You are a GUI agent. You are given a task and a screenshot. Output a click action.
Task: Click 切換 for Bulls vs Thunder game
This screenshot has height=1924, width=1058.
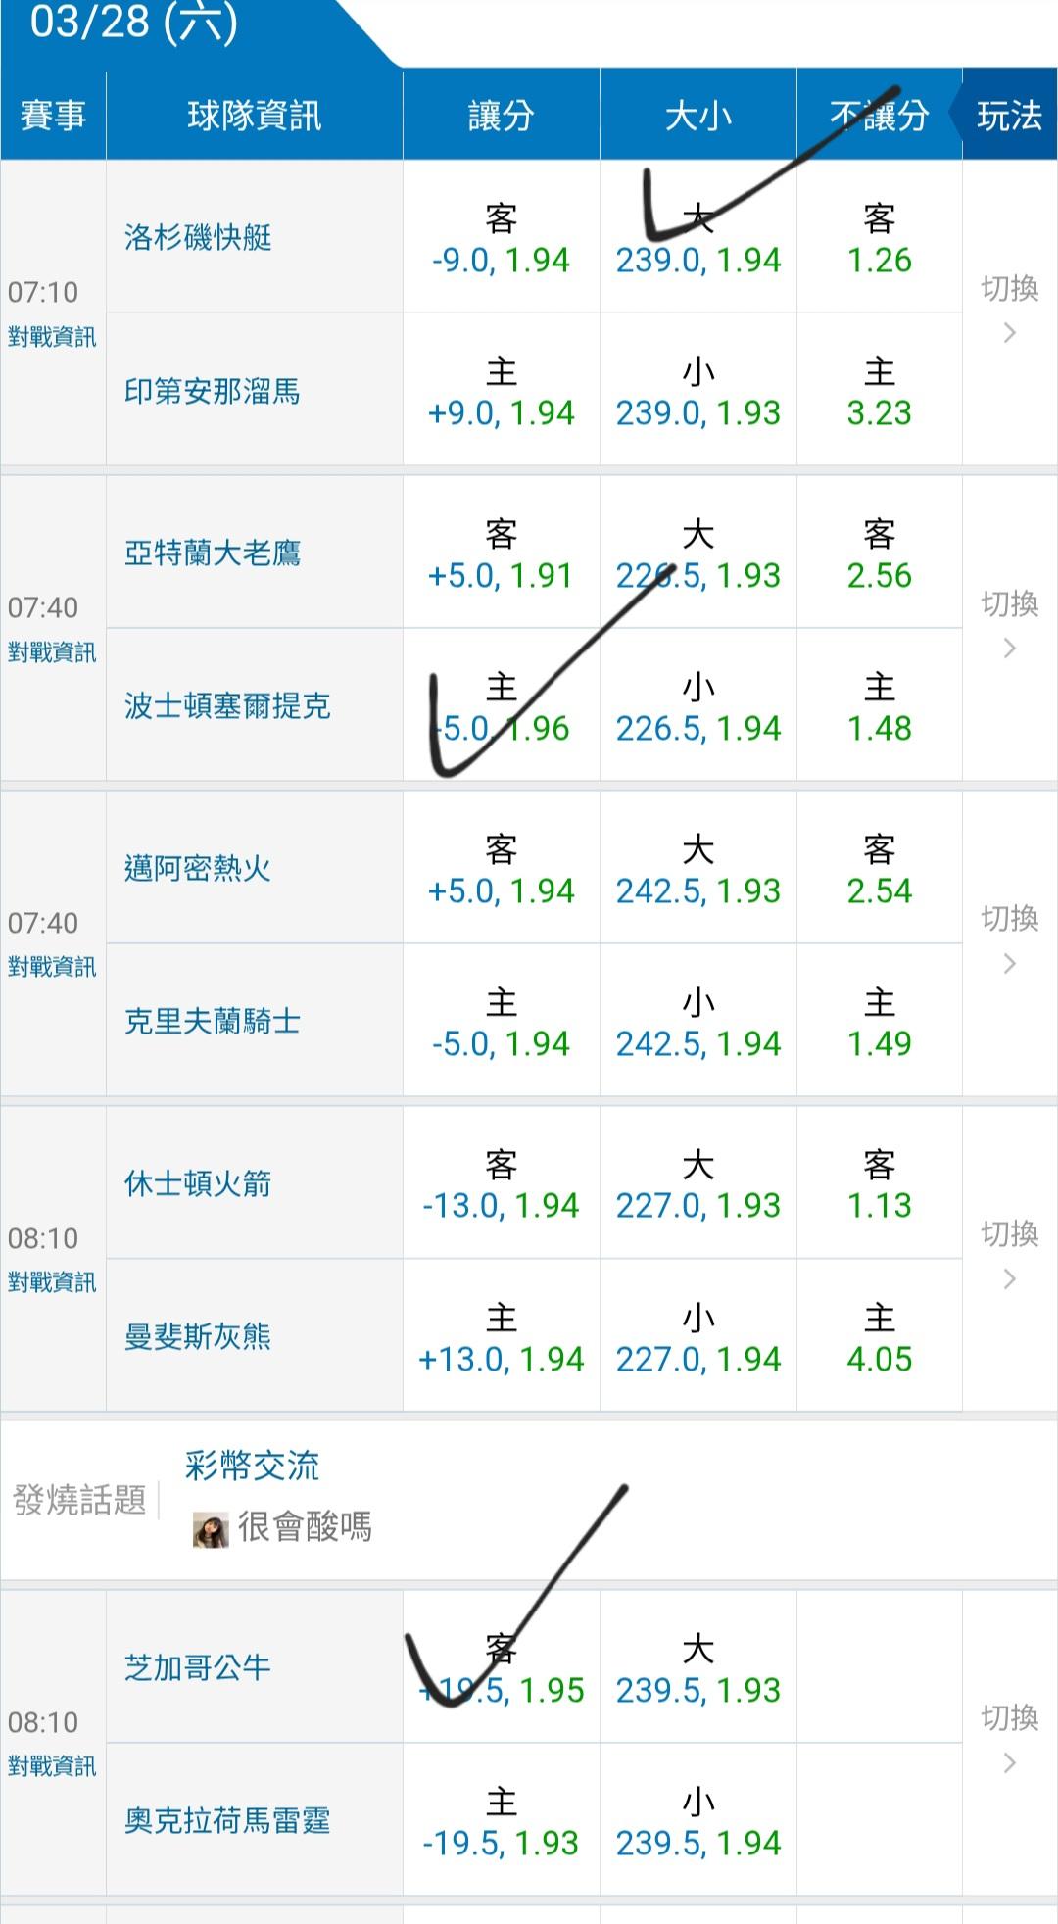(x=1009, y=1740)
